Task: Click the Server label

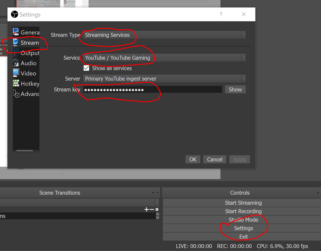Action: pos(72,79)
